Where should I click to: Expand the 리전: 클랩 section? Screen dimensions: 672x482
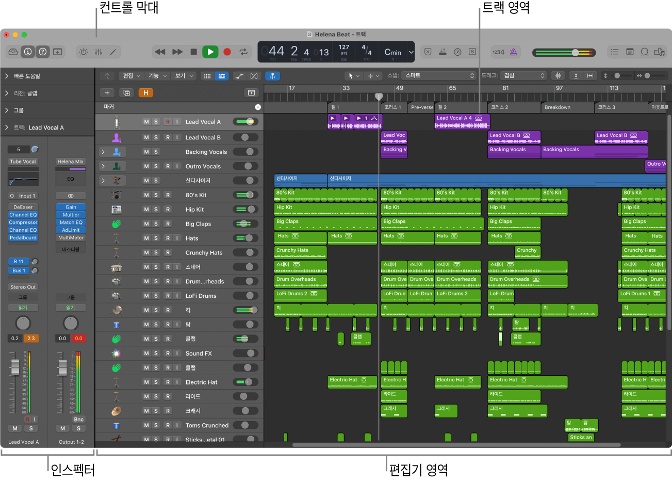pyautogui.click(x=7, y=93)
